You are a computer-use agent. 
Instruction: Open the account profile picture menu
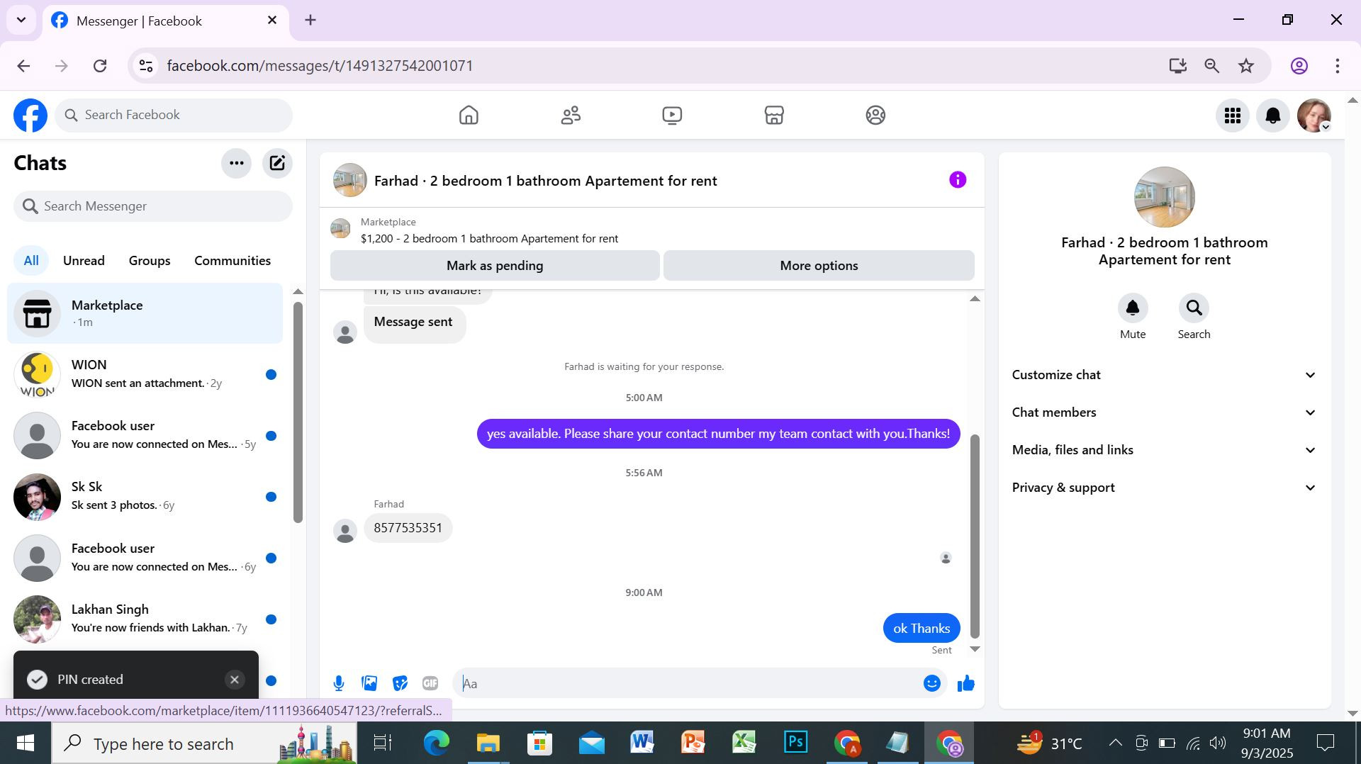[1314, 115]
